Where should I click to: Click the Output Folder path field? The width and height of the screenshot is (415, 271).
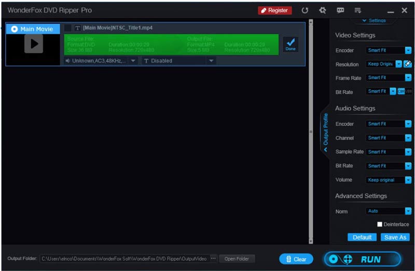click(124, 259)
